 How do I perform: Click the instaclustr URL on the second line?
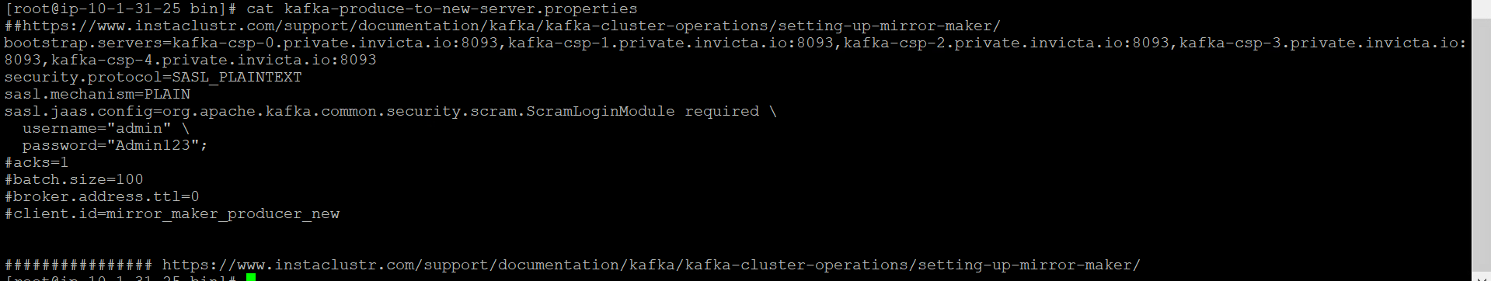tap(512, 26)
